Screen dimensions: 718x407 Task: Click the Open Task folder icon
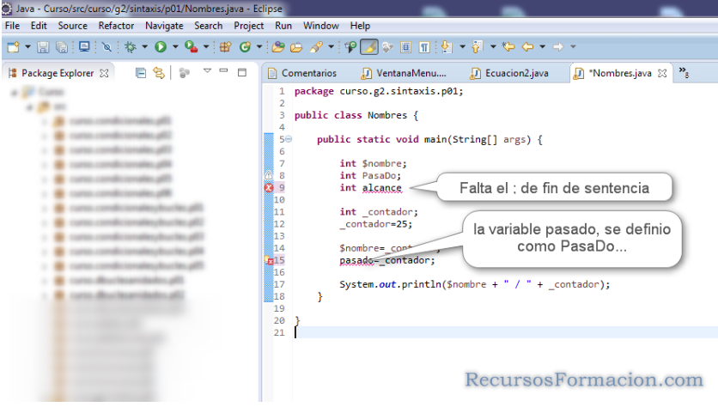coord(296,46)
